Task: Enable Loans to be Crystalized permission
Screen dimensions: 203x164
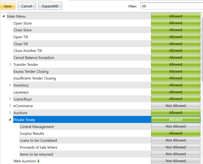Action: click(x=176, y=140)
